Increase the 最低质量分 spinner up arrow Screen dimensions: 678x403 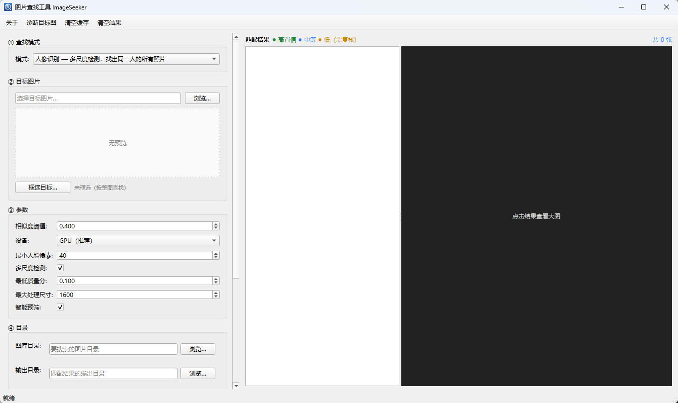[x=216, y=279]
